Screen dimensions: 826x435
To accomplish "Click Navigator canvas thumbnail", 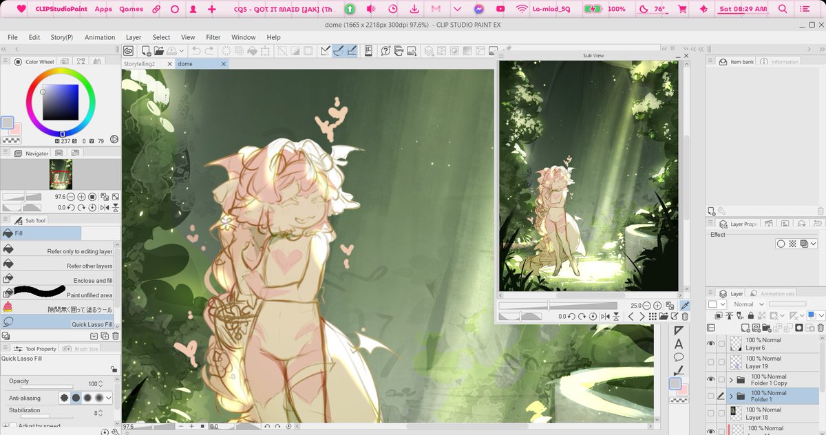I will point(61,175).
